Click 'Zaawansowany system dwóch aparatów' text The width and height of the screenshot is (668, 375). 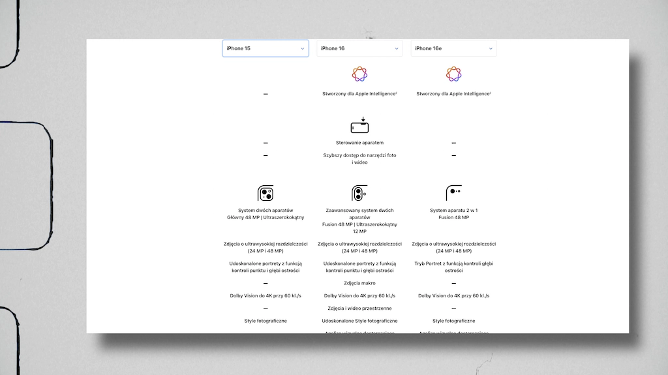coord(359,214)
